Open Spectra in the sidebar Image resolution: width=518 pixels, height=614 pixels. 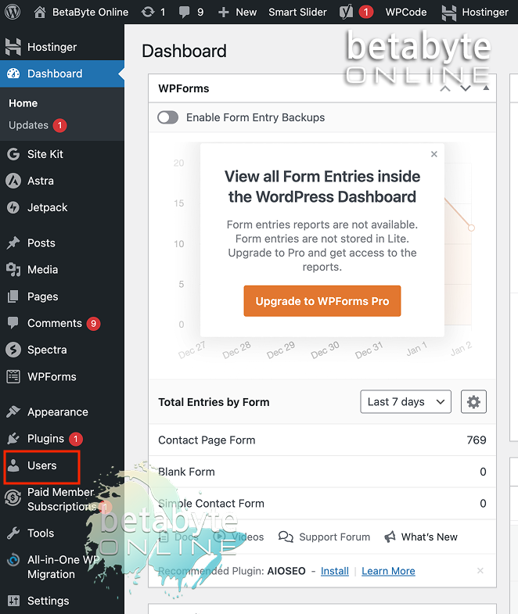(x=47, y=350)
